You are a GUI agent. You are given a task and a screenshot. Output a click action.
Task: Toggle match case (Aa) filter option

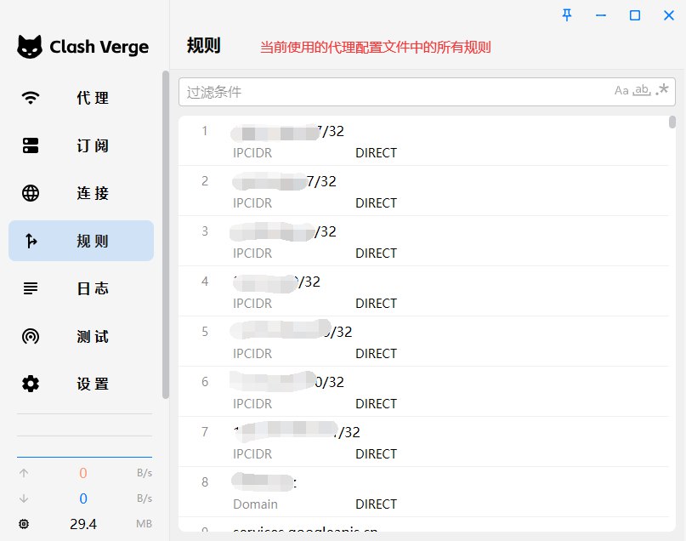point(621,91)
